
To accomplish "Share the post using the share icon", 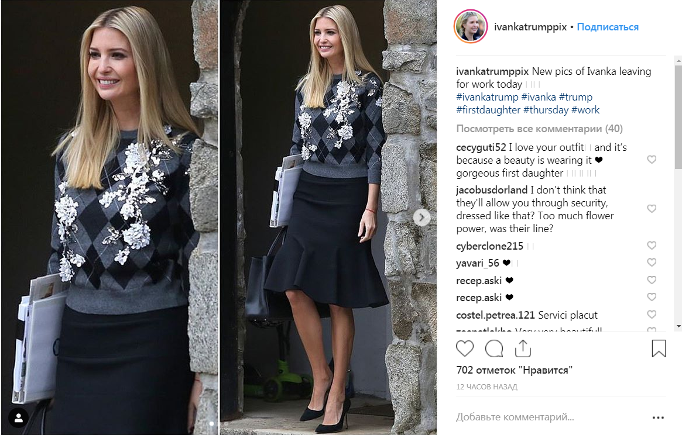I will (523, 348).
